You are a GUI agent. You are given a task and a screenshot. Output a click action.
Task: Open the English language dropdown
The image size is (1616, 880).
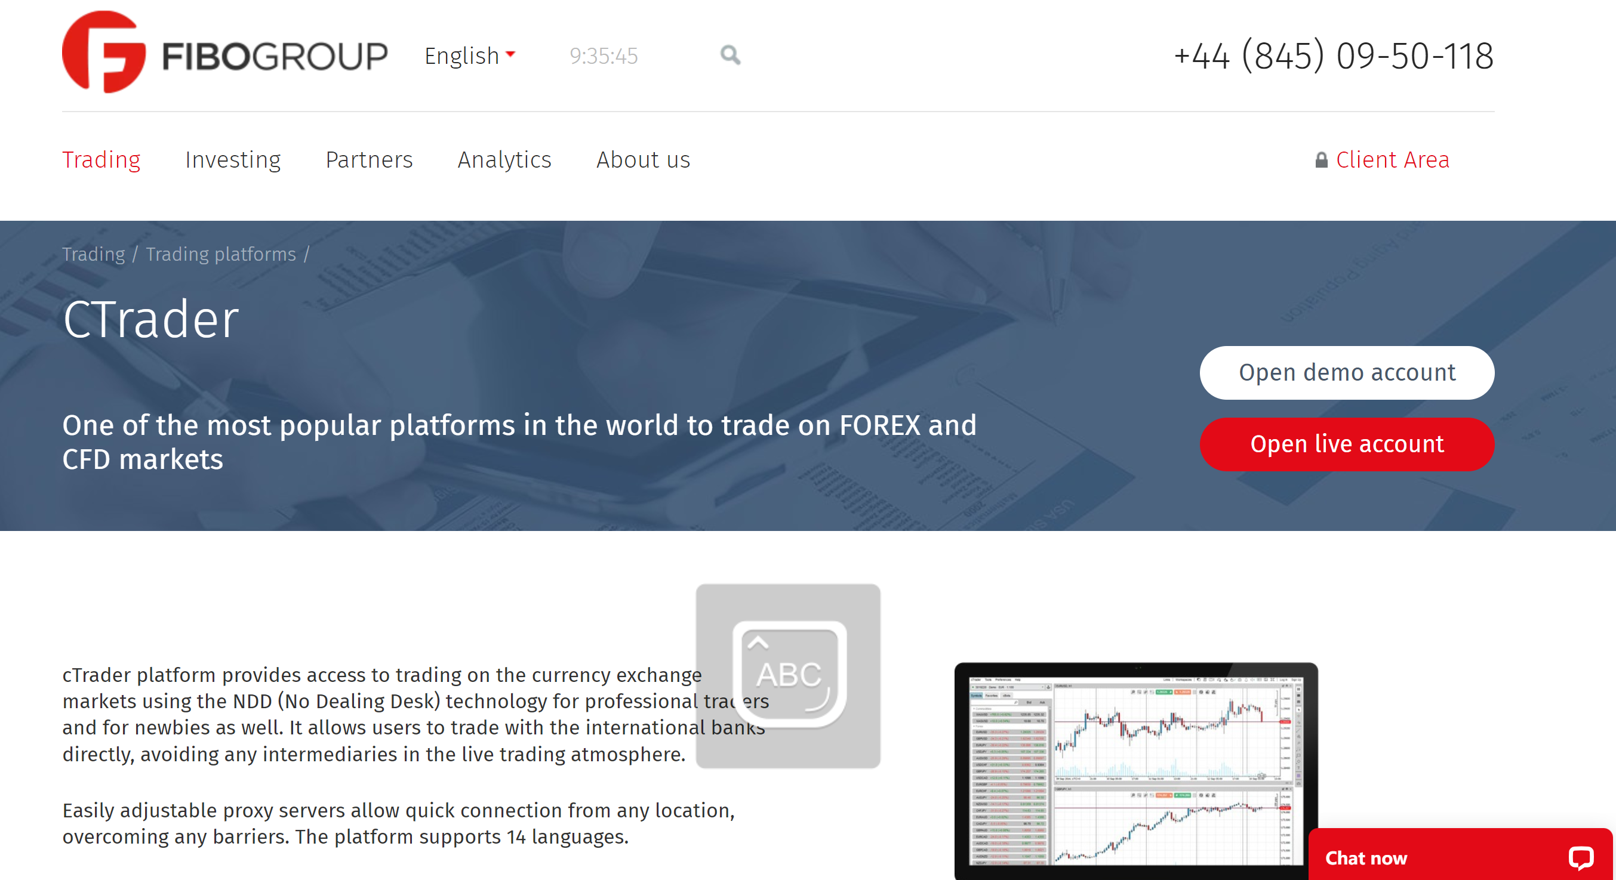click(x=470, y=56)
